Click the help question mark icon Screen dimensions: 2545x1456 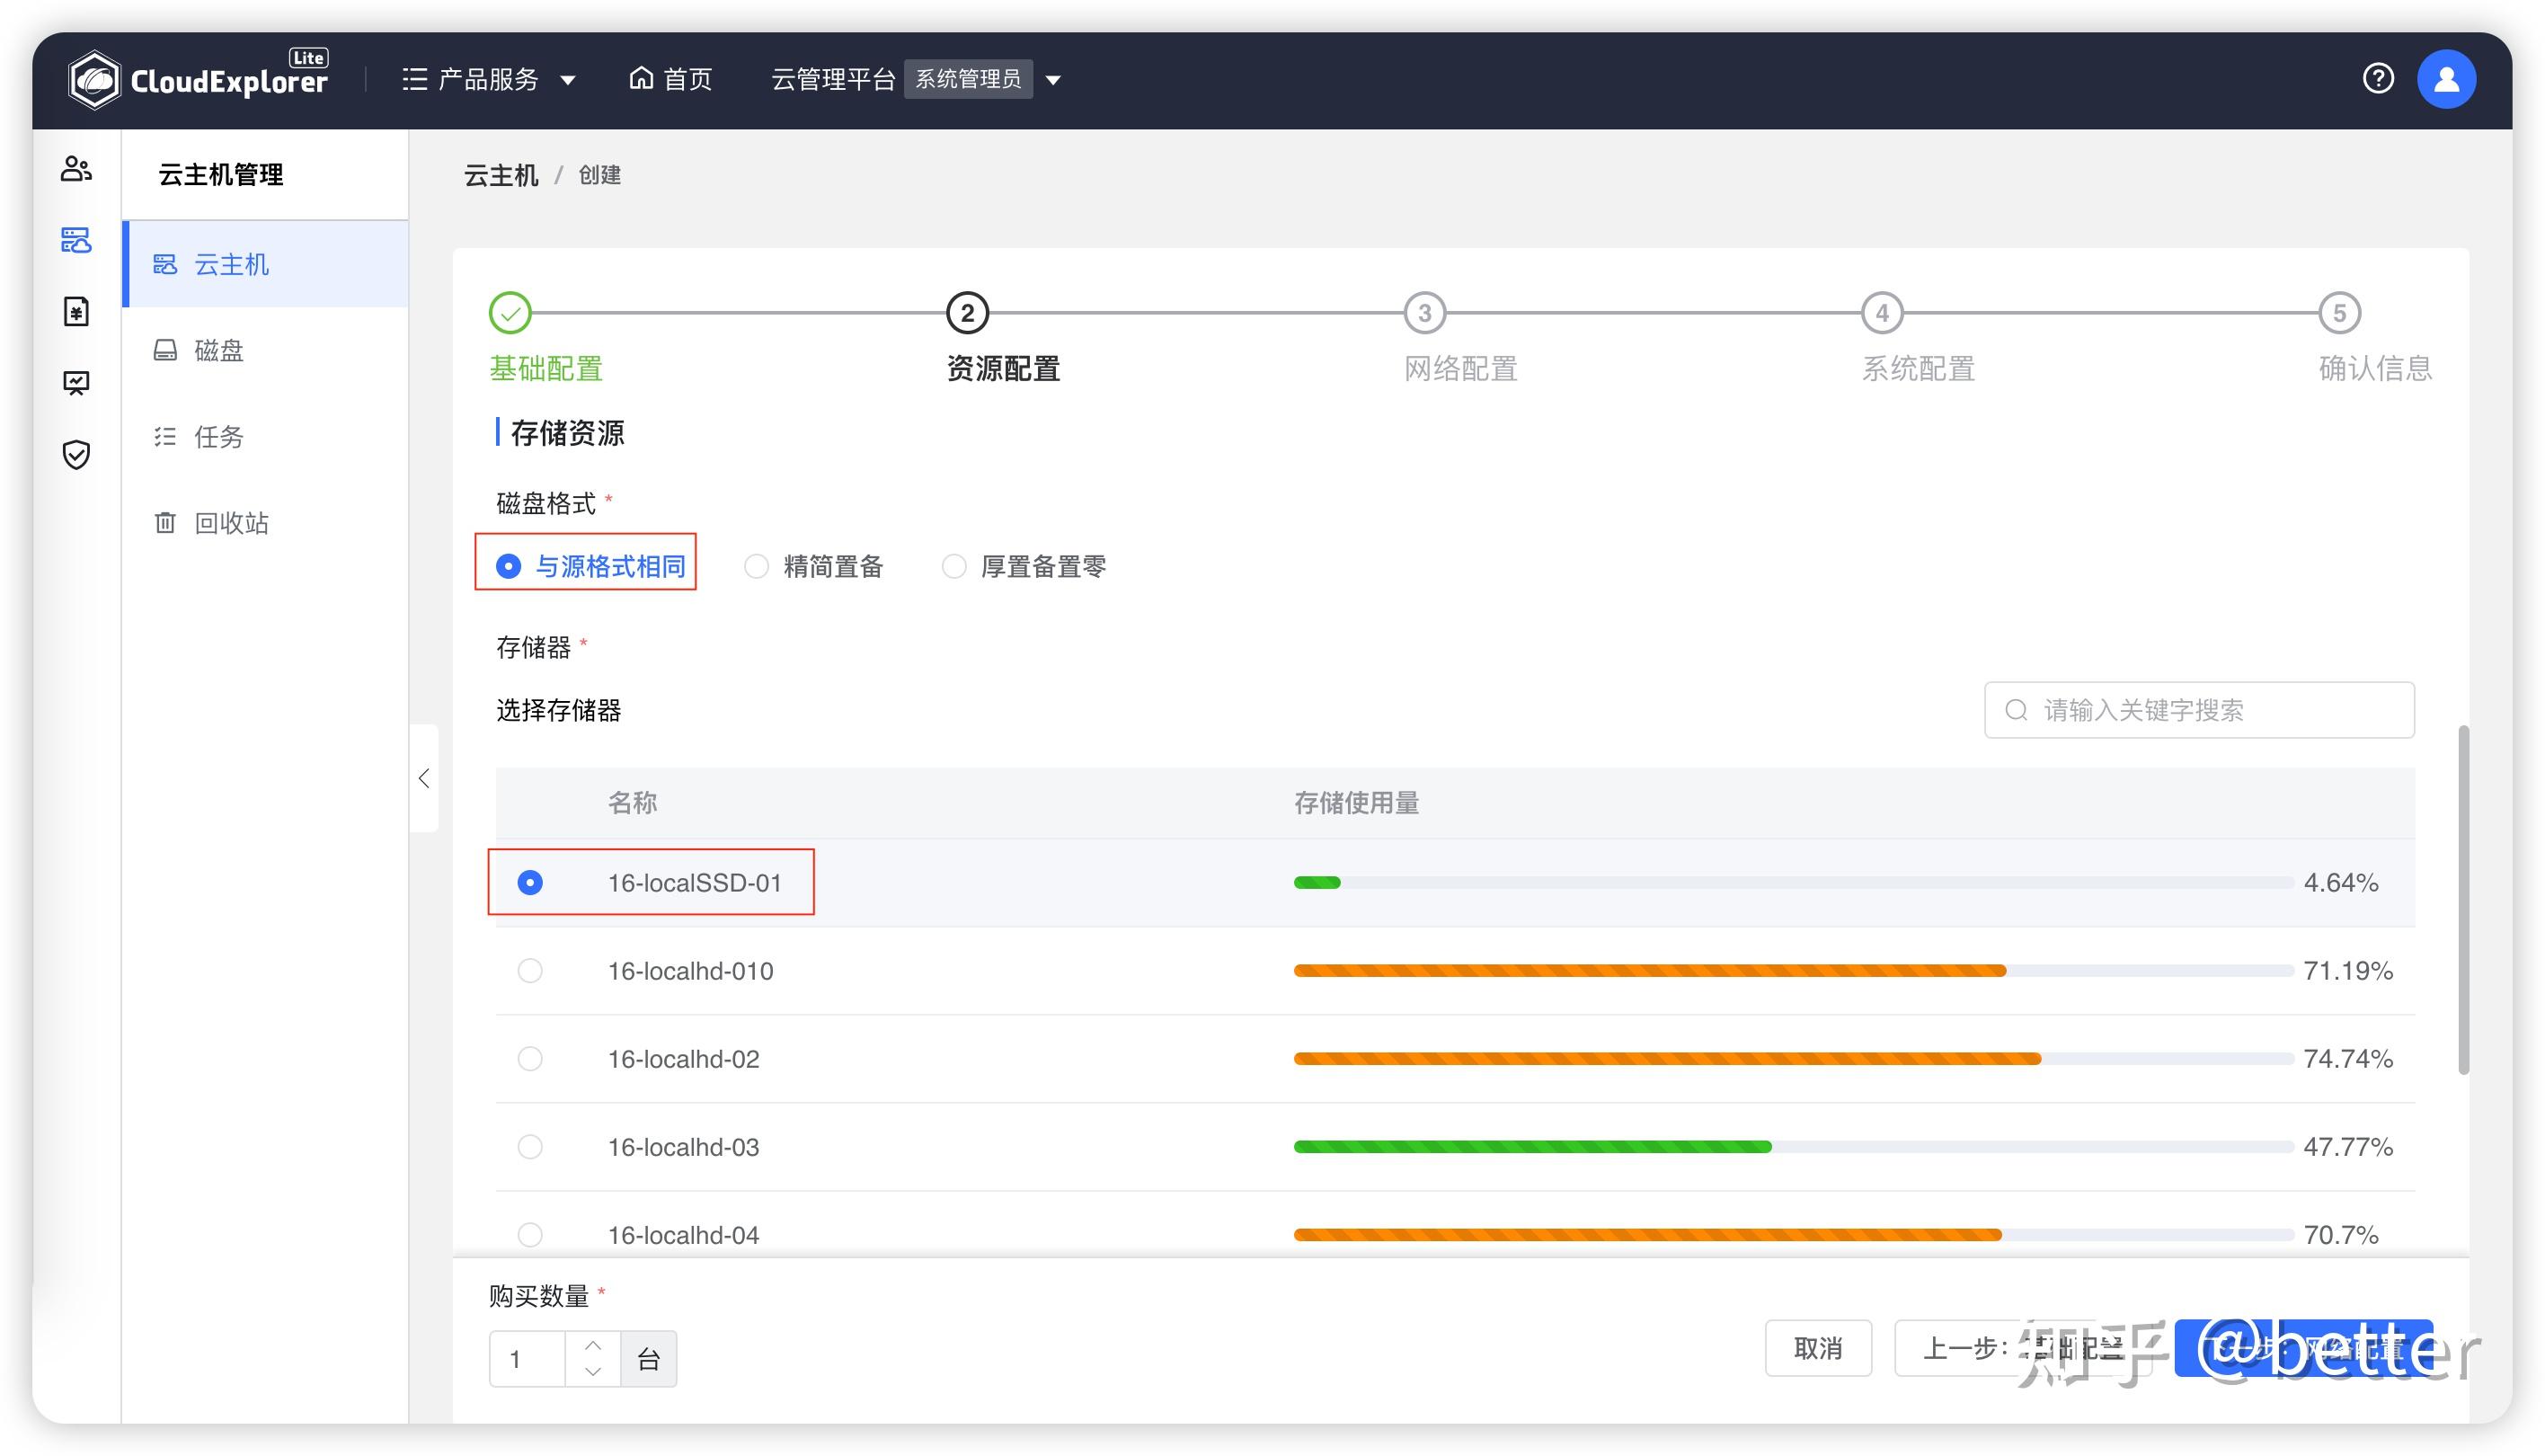tap(2377, 78)
